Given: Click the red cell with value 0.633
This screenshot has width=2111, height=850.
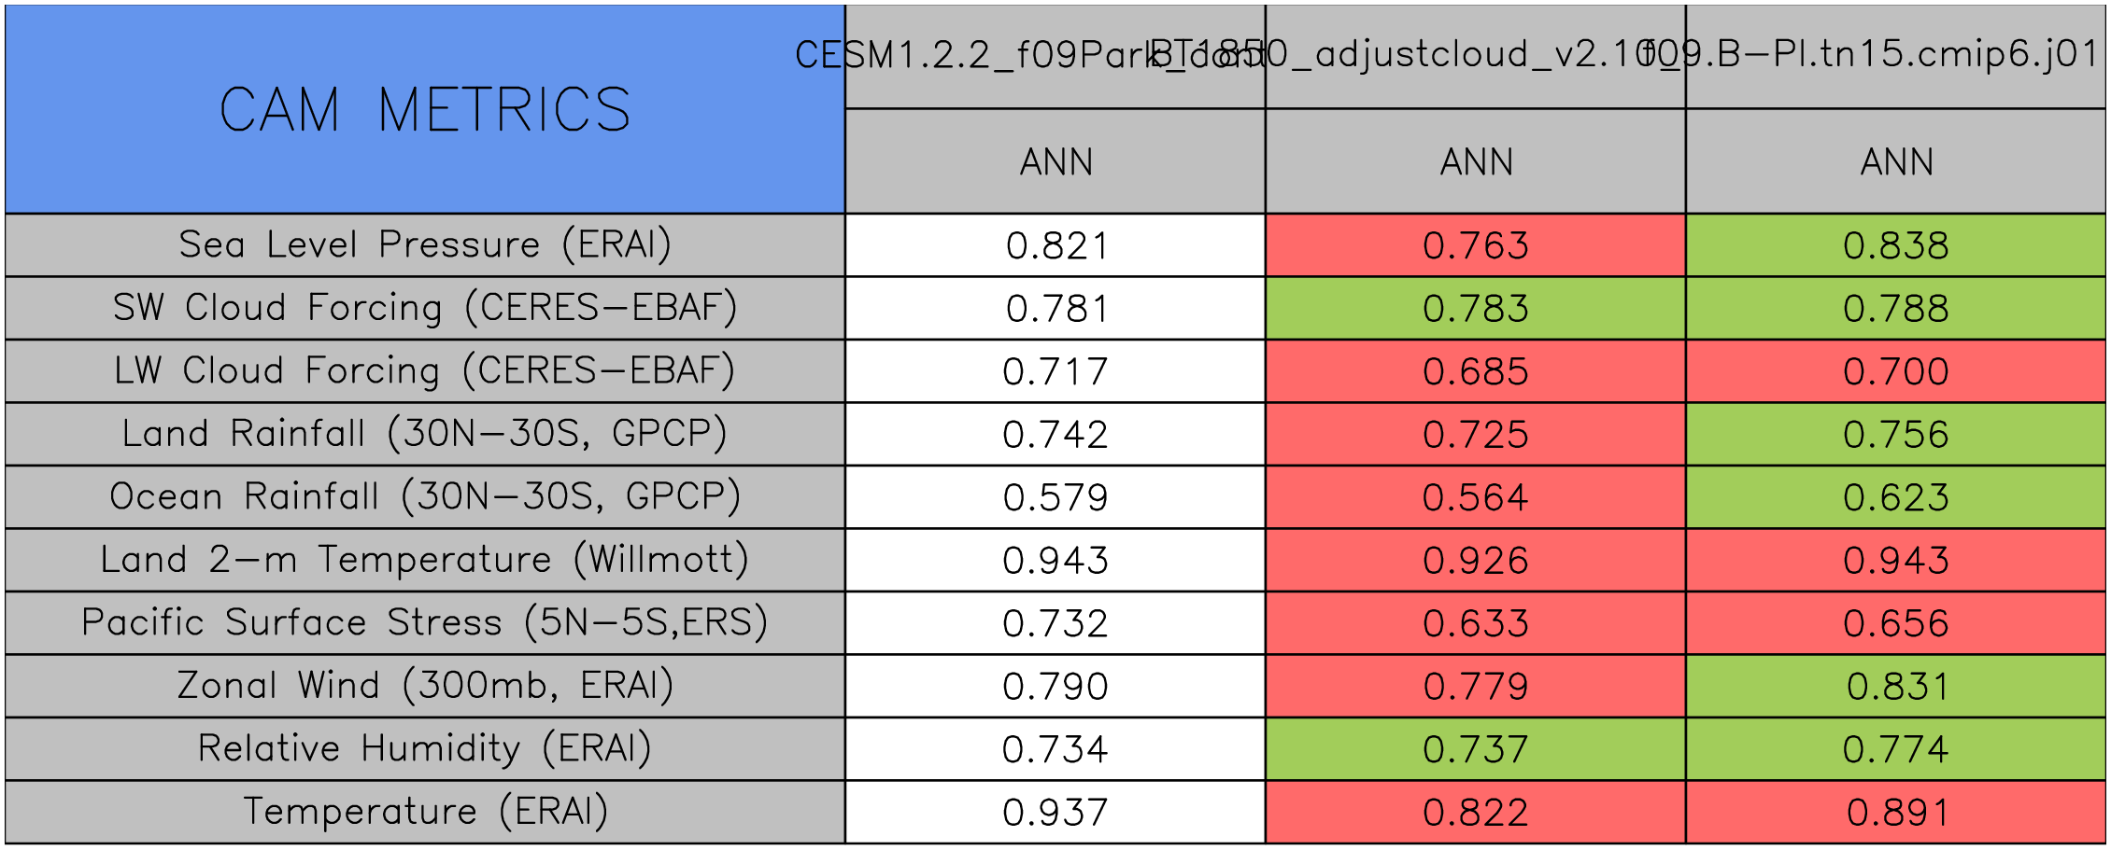Looking at the screenshot, I should tap(1475, 623).
